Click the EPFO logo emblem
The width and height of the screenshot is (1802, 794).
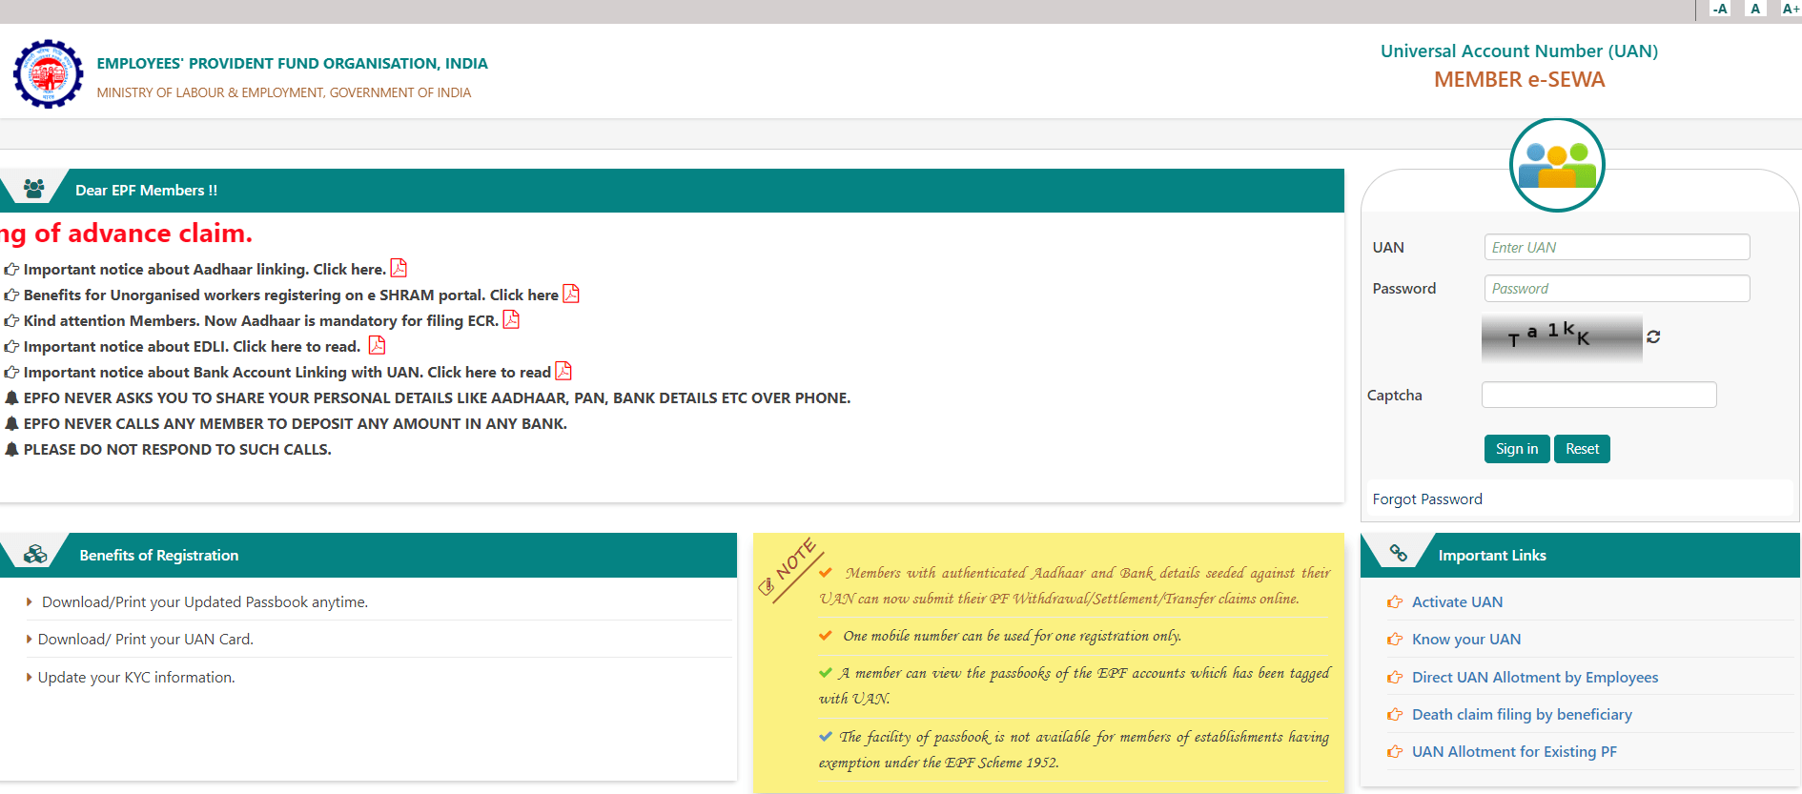[x=48, y=73]
